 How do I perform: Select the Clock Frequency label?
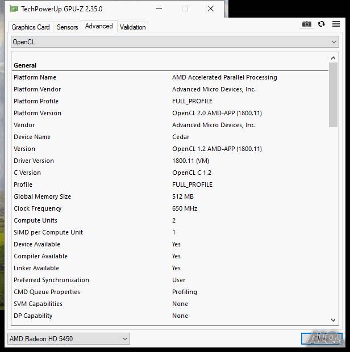point(37,208)
